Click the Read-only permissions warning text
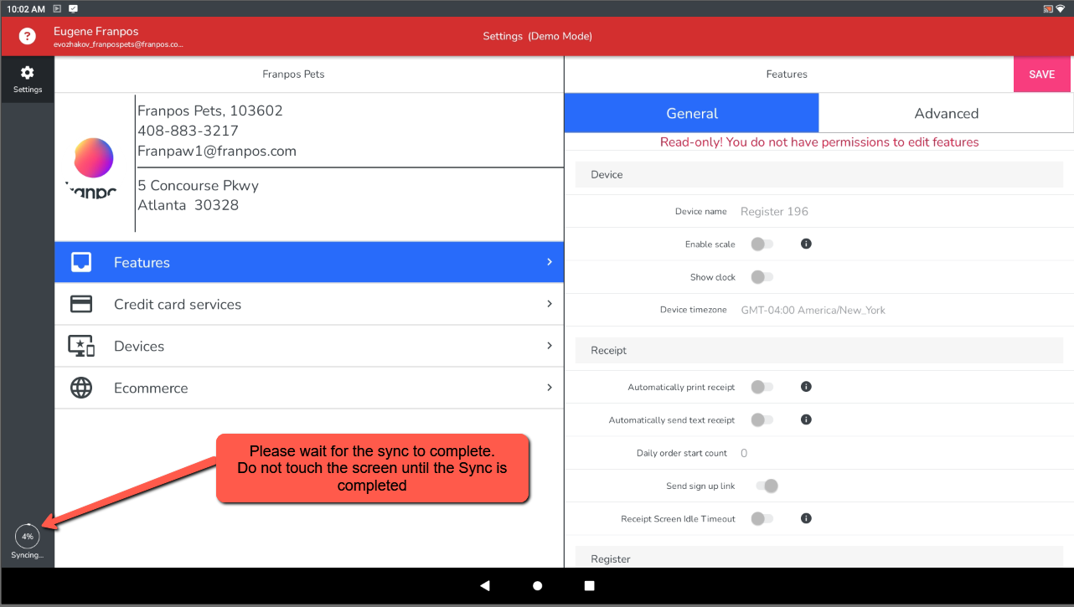 [x=819, y=142]
